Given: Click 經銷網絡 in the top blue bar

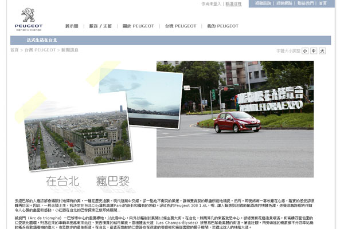Looking at the screenshot, I should coord(284,3).
